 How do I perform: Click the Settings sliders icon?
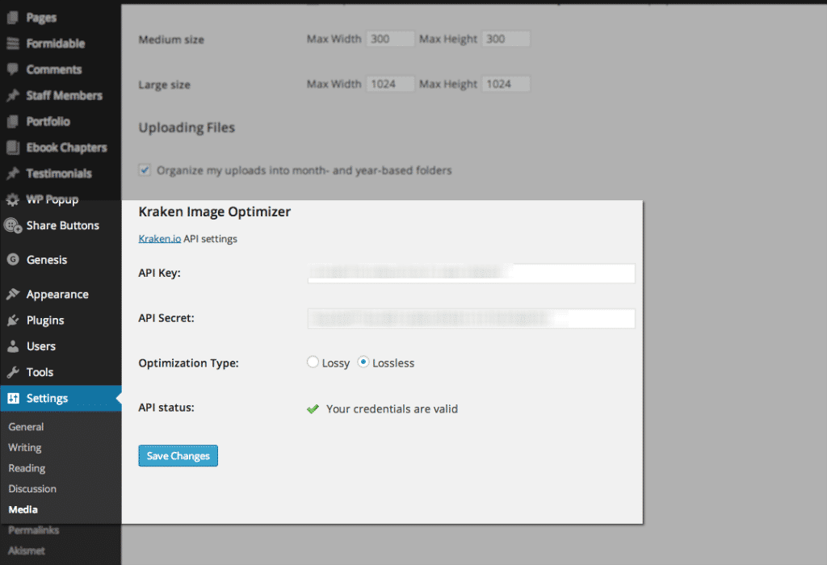13,398
